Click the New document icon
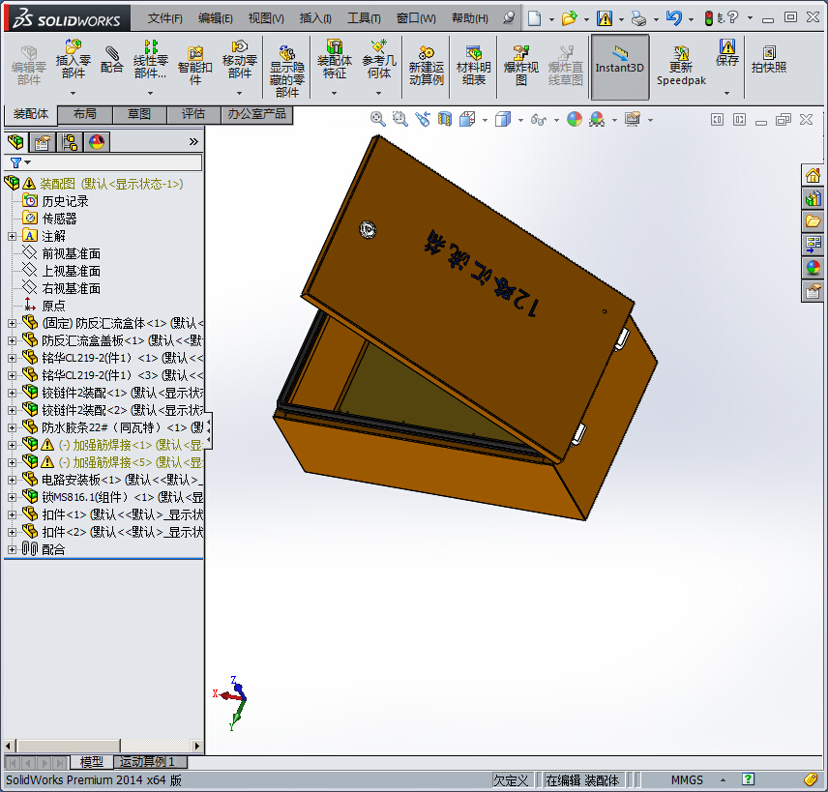Viewport: 828px width, 792px height. [x=534, y=18]
